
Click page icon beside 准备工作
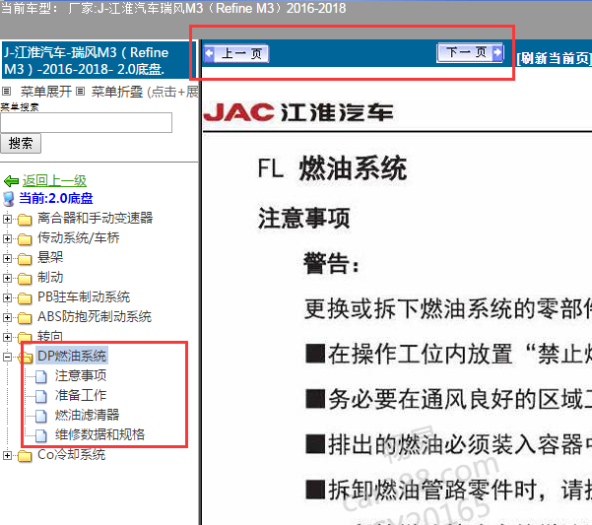(x=41, y=396)
